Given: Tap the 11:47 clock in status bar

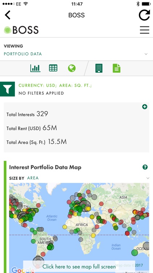Looking at the screenshot, I should (76, 4).
